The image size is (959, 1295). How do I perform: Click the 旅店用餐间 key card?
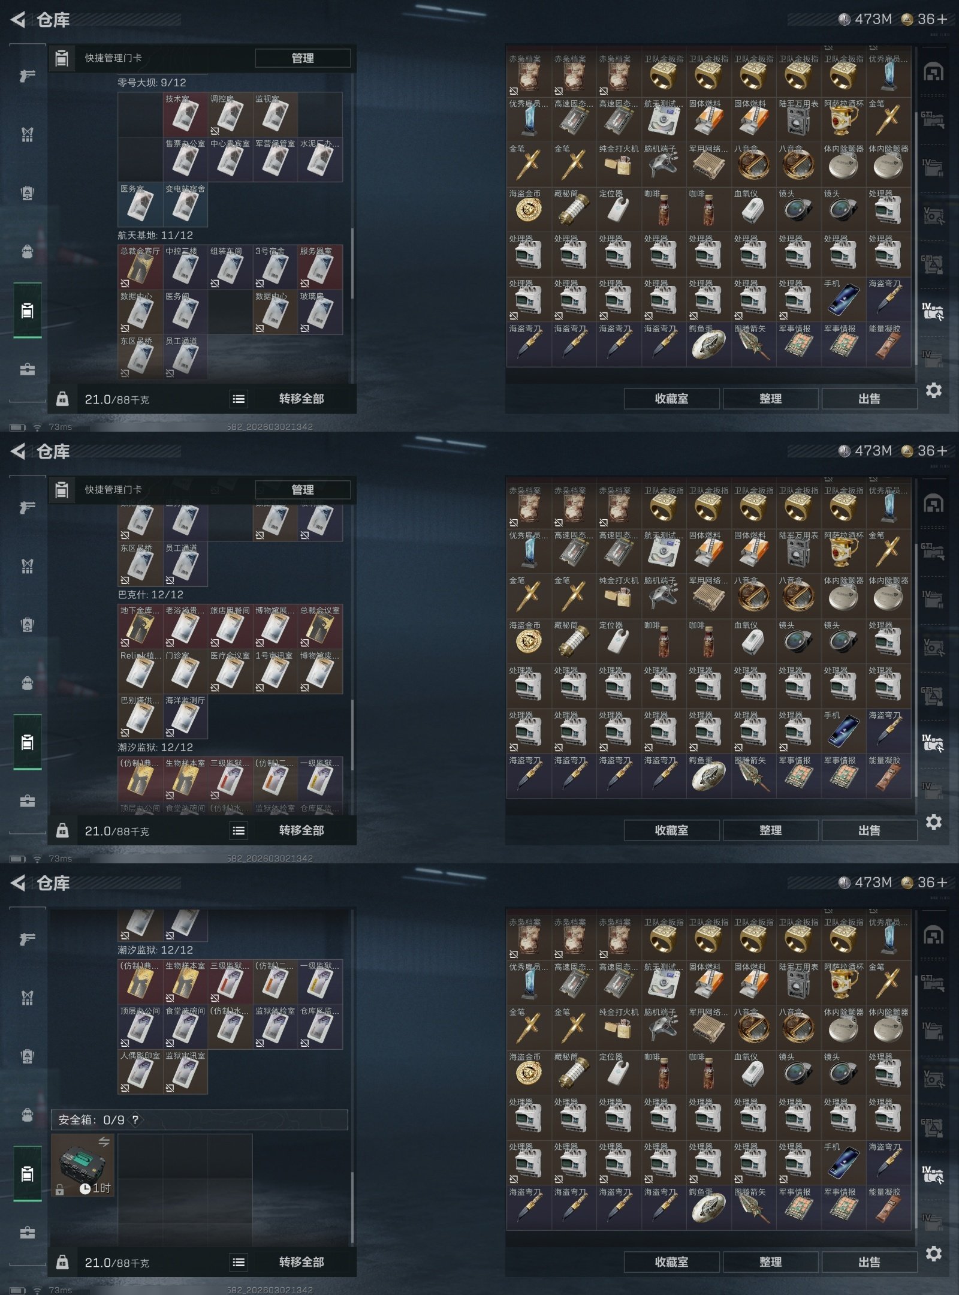230,627
